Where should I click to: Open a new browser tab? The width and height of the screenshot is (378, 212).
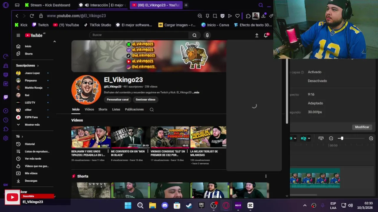pos(186,5)
